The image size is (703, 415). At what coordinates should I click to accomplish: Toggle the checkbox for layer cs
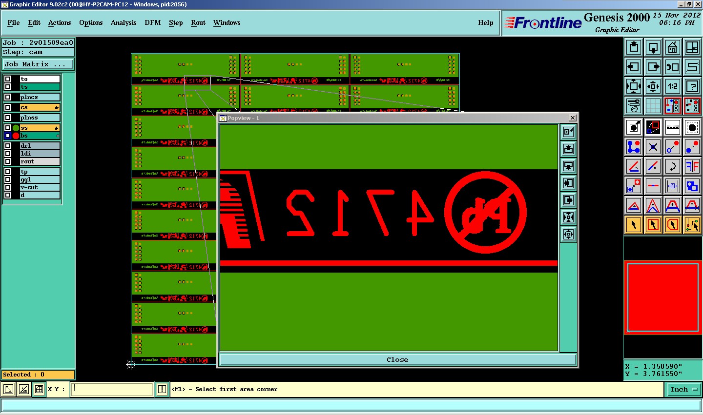pos(8,107)
